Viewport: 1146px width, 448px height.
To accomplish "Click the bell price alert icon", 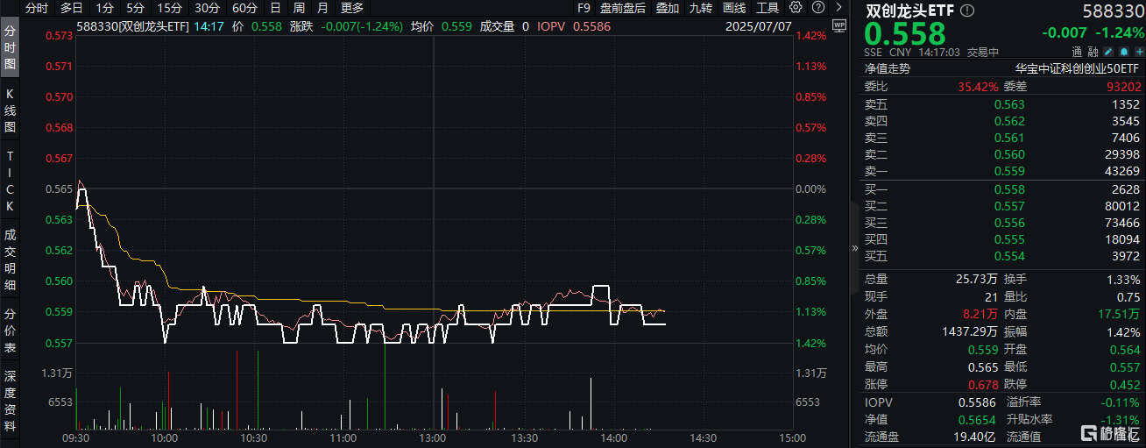I will click(1123, 53).
